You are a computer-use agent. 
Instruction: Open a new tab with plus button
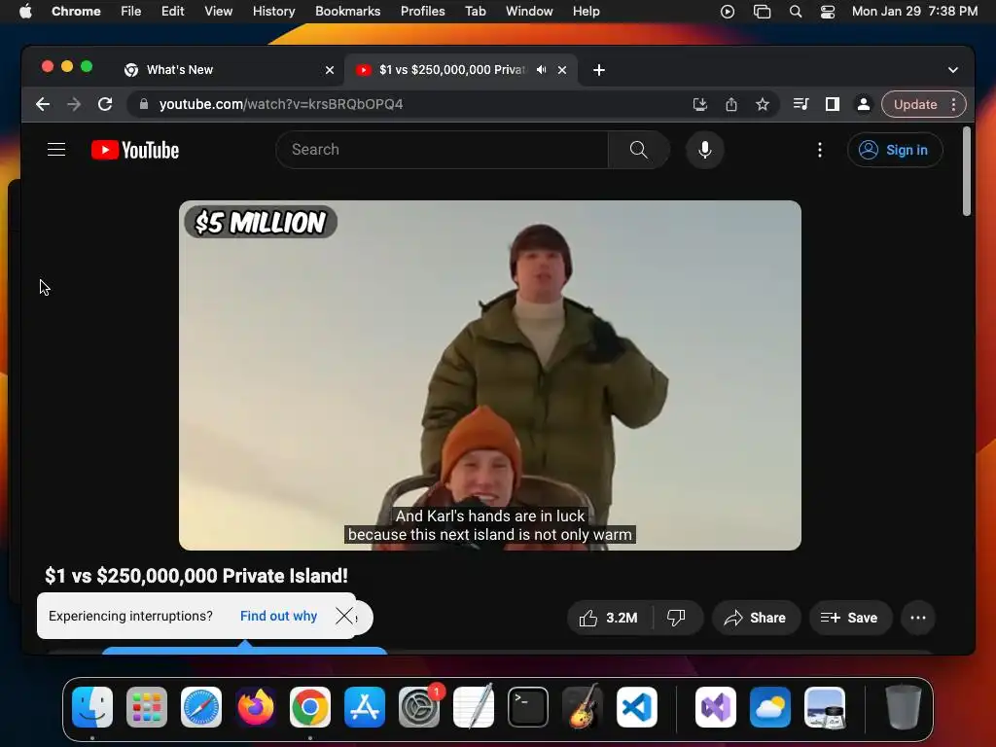click(599, 70)
